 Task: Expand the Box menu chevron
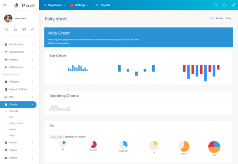click(x=33, y=97)
